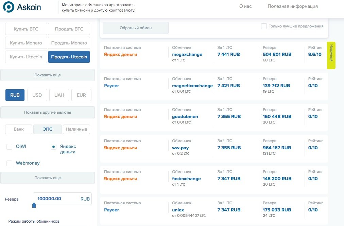
Task: Open the ww-pay exchanger link
Action: 180,148
